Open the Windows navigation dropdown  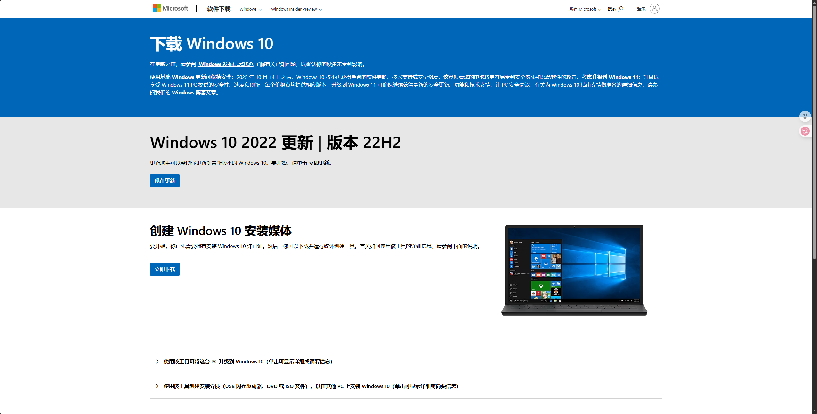coord(250,9)
